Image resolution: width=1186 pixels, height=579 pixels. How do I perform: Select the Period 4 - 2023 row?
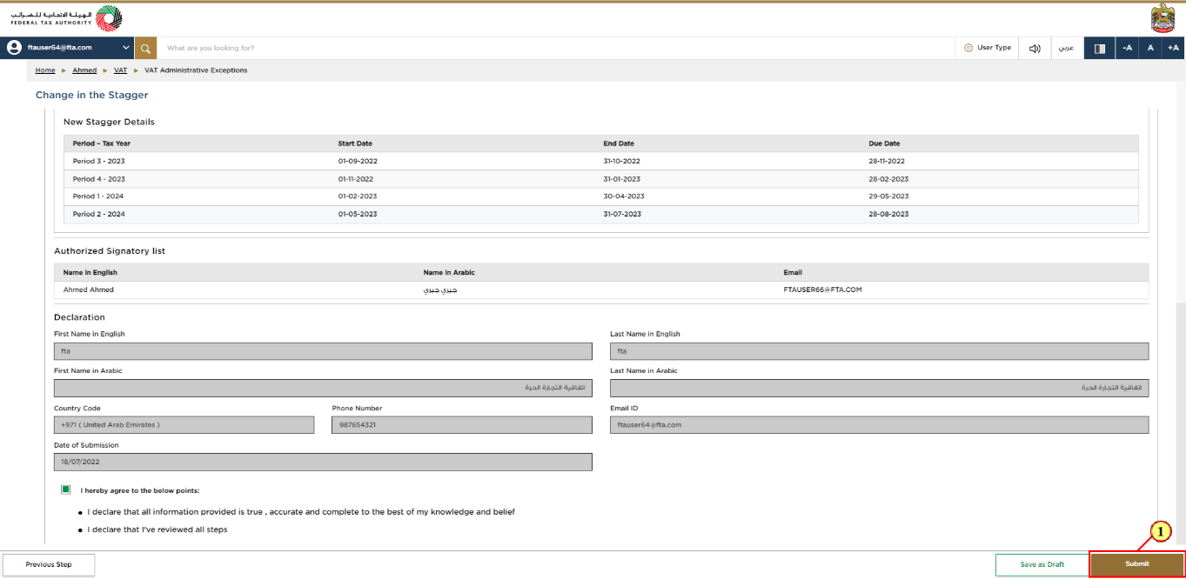point(600,179)
